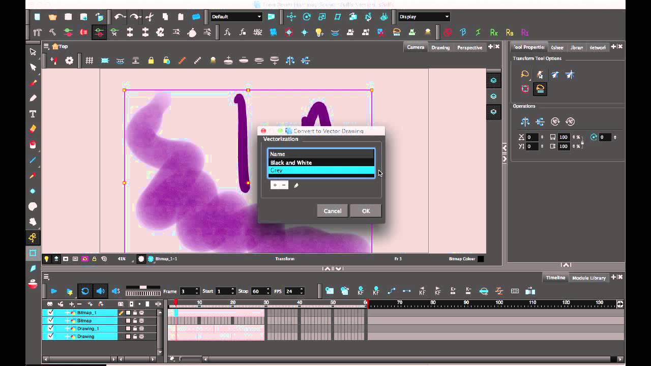Viewport: 651px width, 366px height.
Task: Toggle loop playback in the timeline
Action: tap(85, 291)
